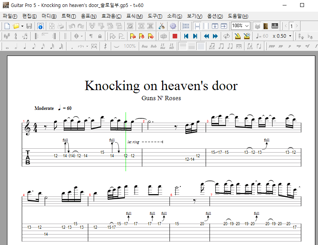Insert a repeat close bar
Viewport: 318px width, 245px height.
pos(54,36)
